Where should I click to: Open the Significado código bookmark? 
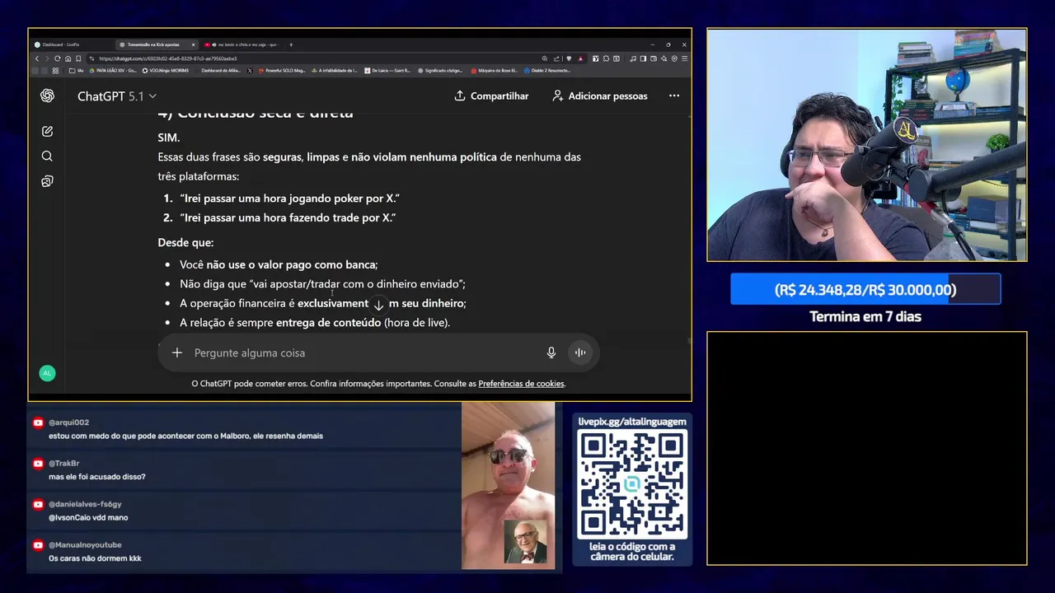(x=440, y=71)
